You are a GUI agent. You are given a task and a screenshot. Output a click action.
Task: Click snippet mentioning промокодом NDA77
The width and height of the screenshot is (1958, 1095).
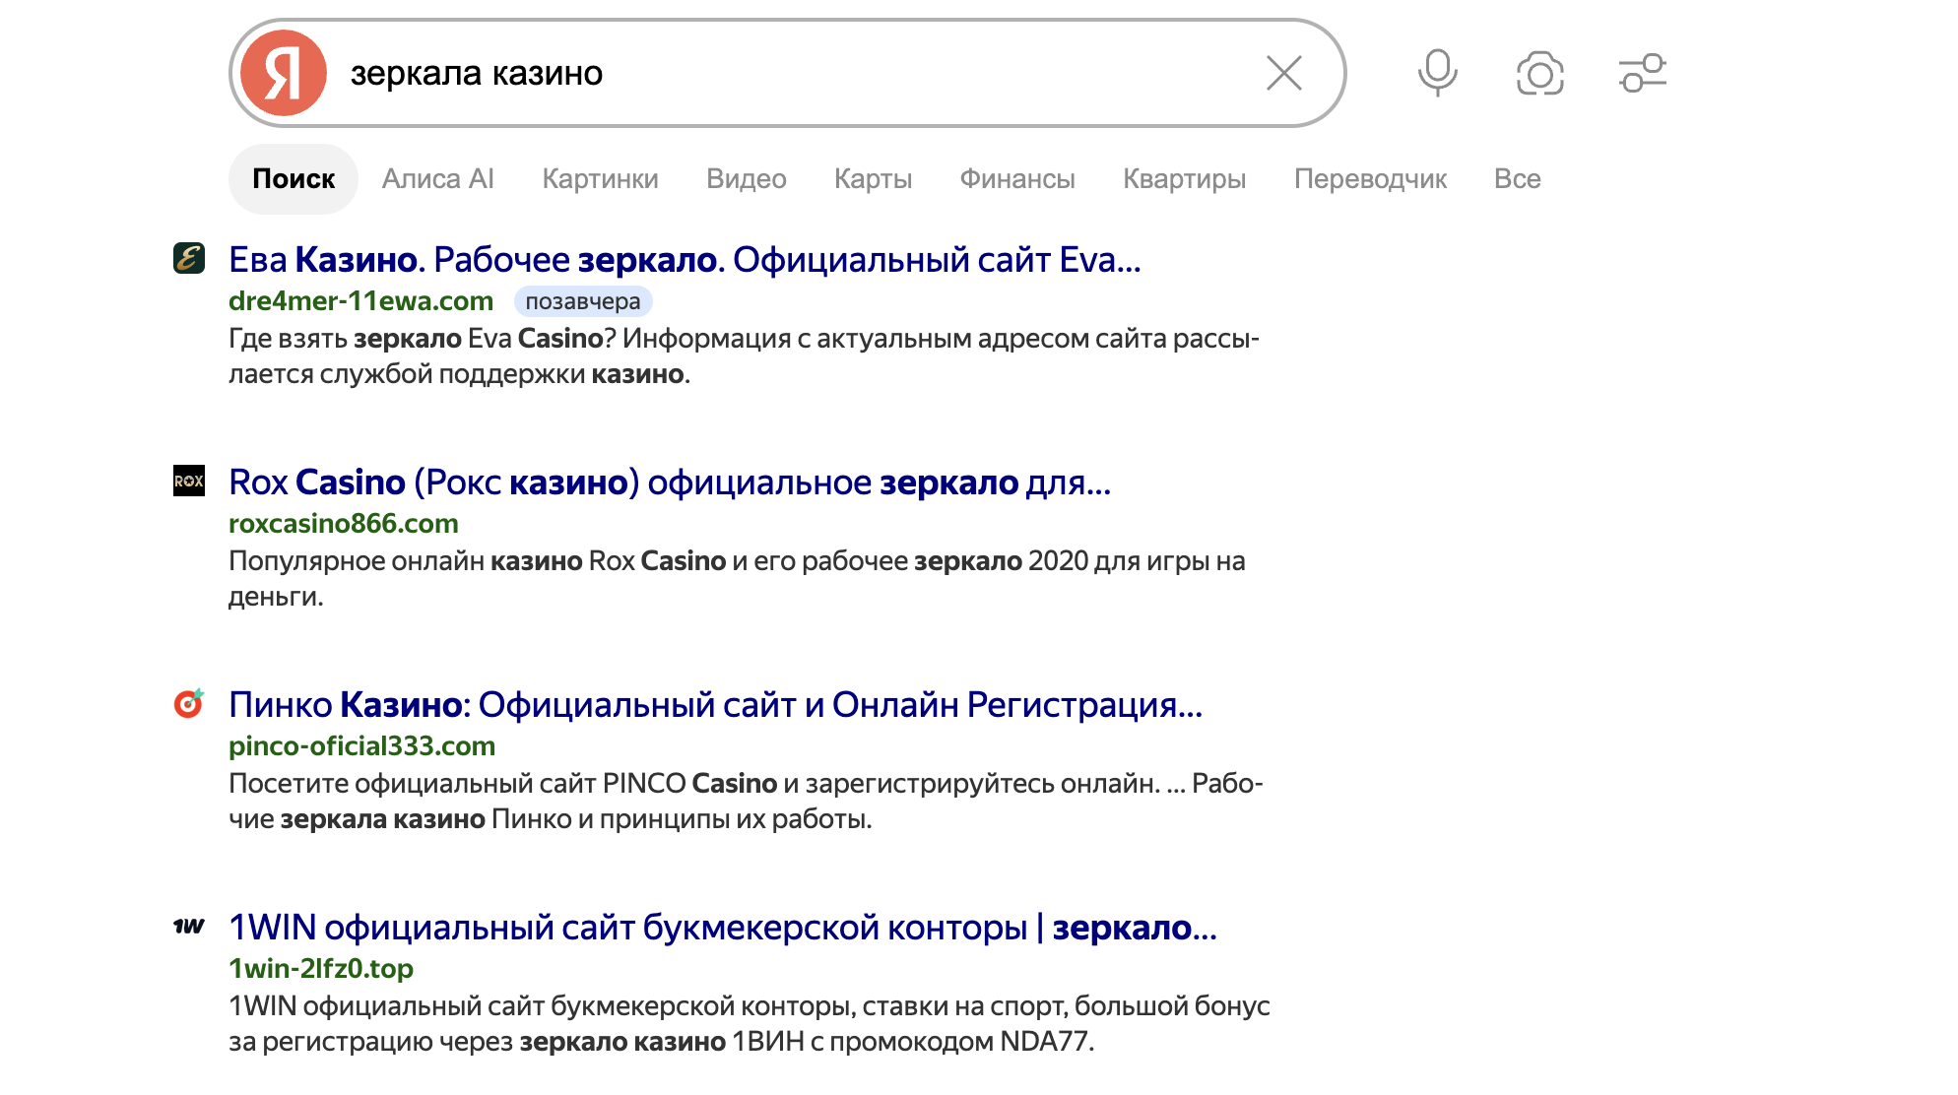click(x=750, y=1024)
